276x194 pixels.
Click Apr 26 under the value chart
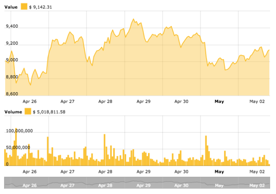(30, 102)
